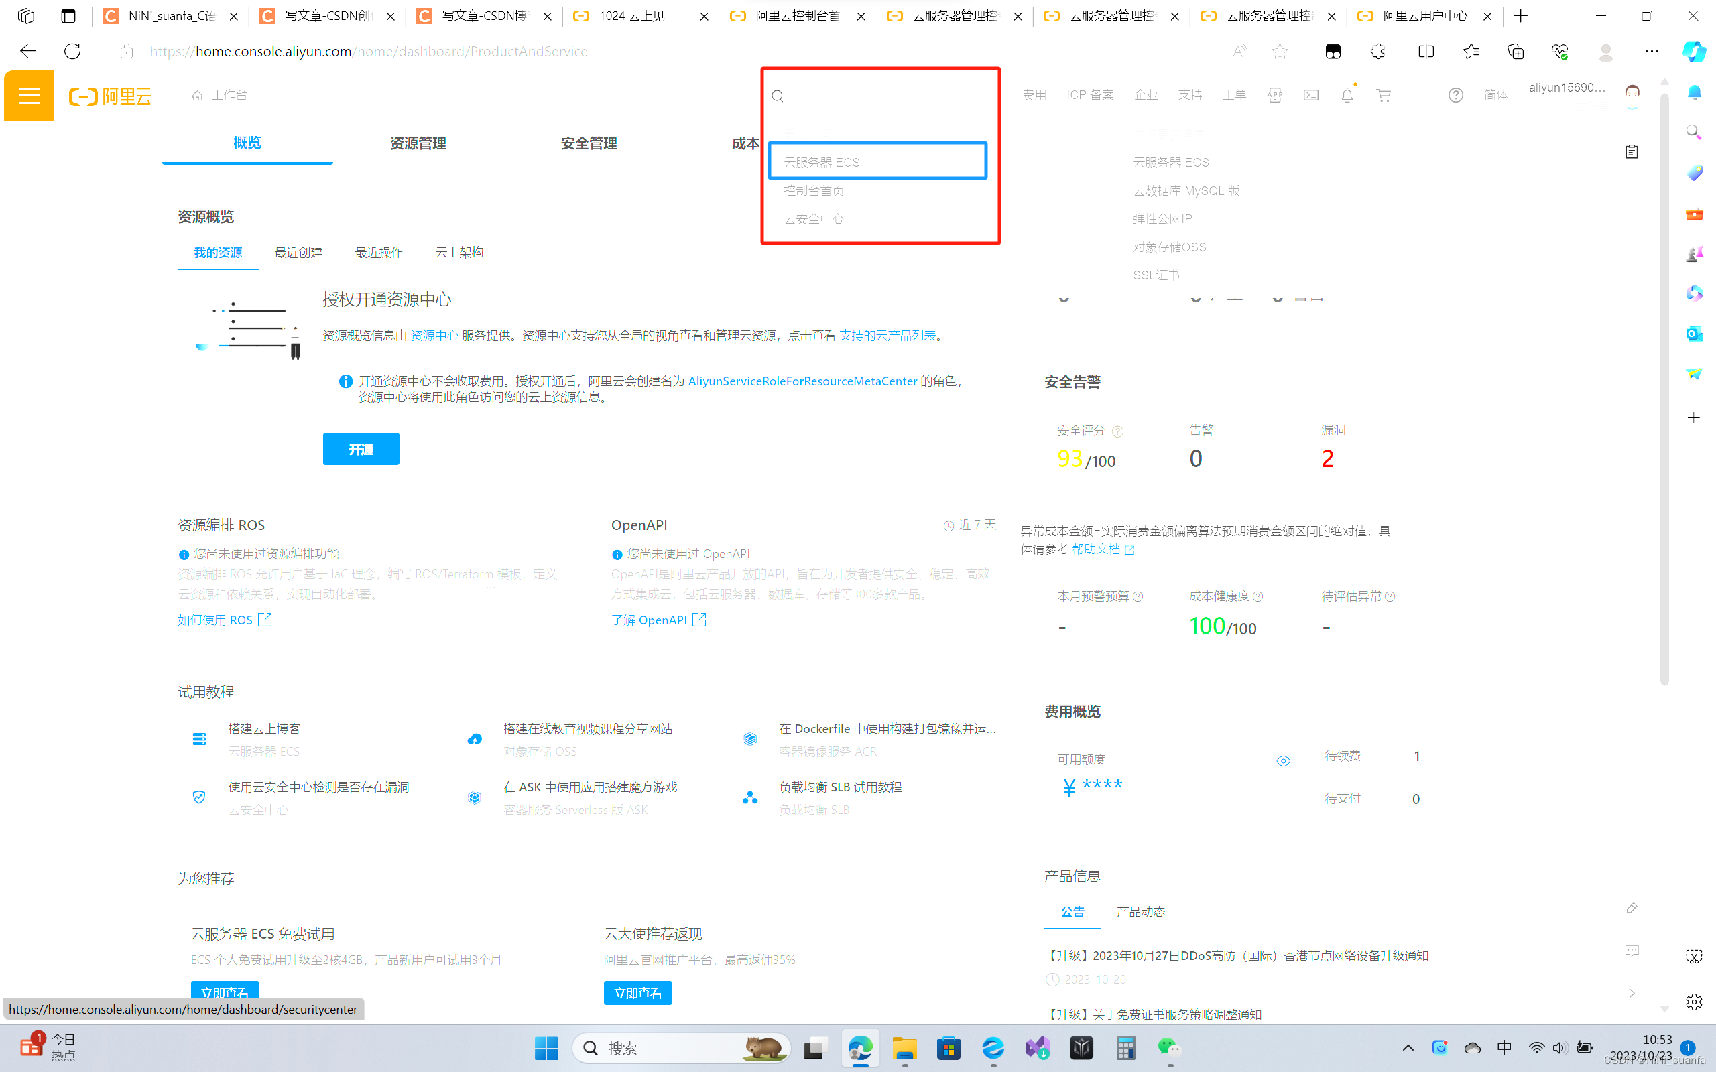Open 如何使用 ROS link
The height and width of the screenshot is (1072, 1716).
(225, 620)
